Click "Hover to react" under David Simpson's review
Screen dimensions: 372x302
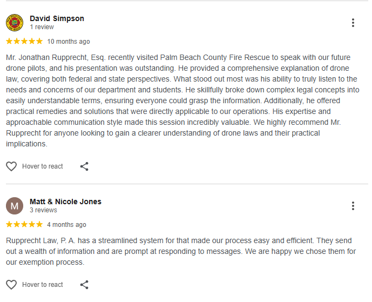43,166
